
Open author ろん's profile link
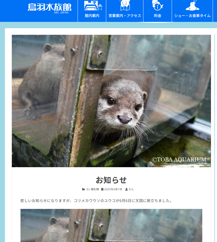pos(131,189)
